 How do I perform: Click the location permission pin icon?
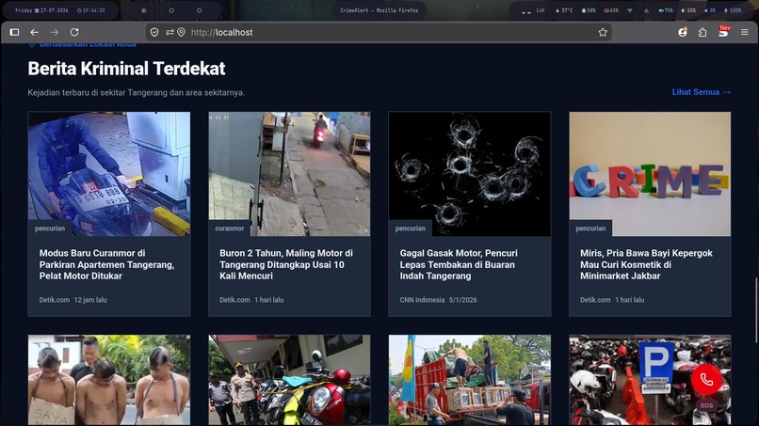(181, 32)
